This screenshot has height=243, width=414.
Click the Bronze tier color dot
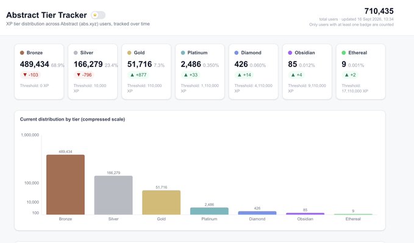click(x=22, y=53)
